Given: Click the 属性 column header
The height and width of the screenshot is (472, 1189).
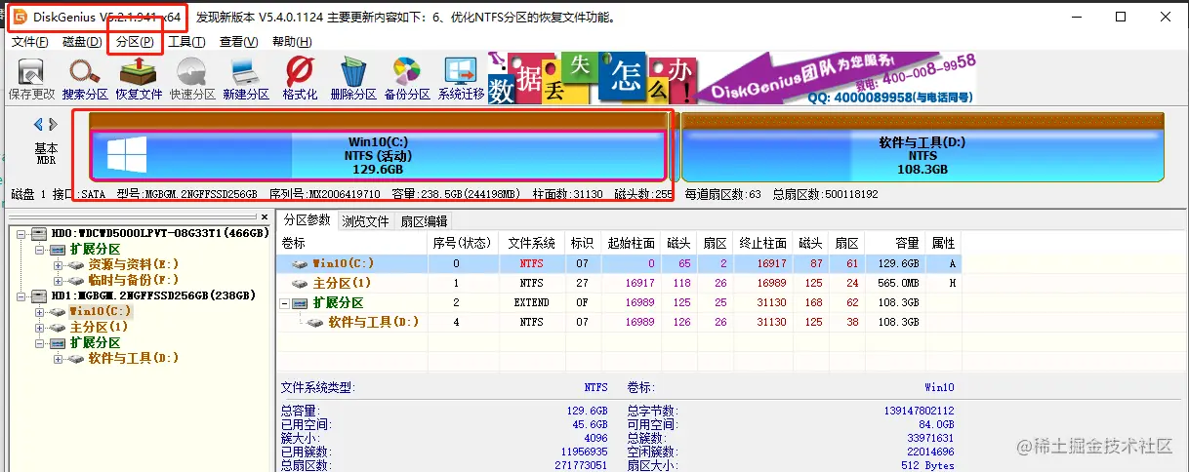Looking at the screenshot, I should click(x=944, y=242).
